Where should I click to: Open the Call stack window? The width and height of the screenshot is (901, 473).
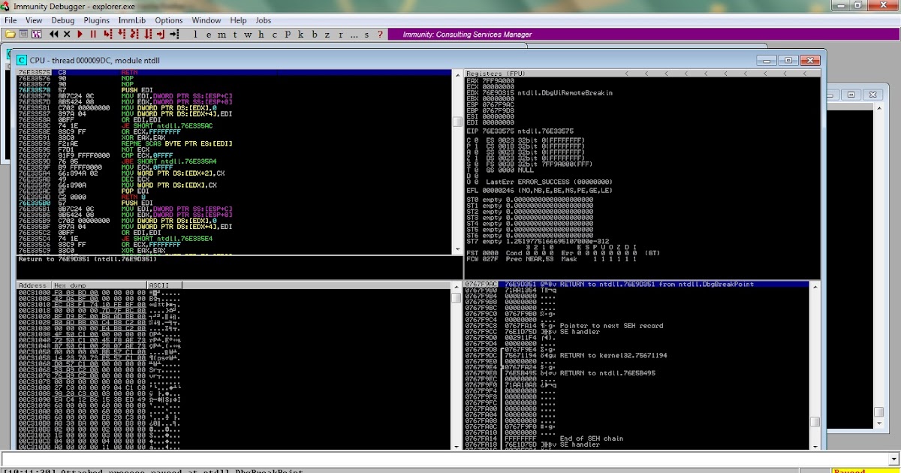(300, 34)
